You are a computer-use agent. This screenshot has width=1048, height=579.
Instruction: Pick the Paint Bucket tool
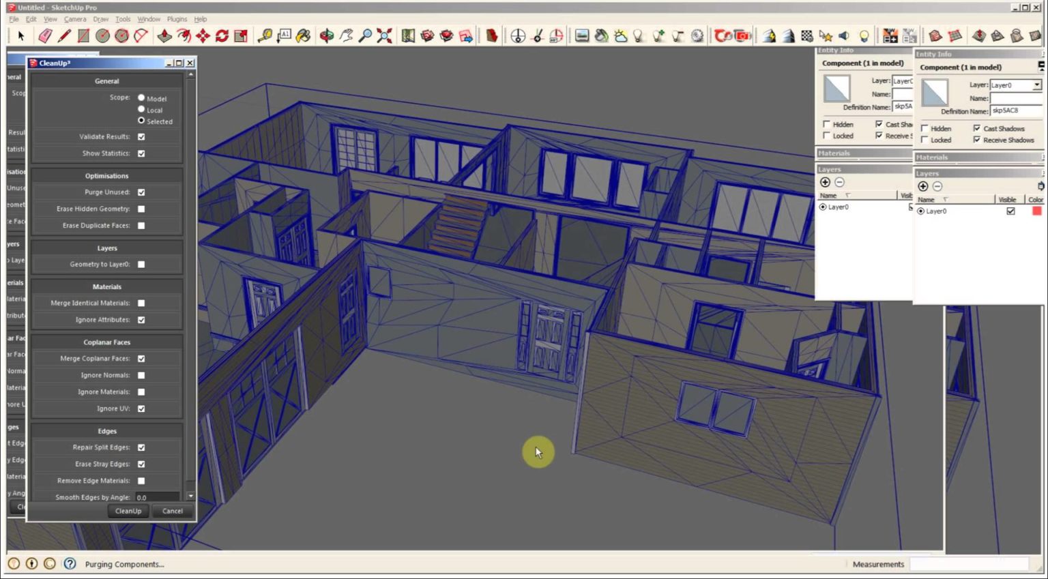tap(304, 35)
